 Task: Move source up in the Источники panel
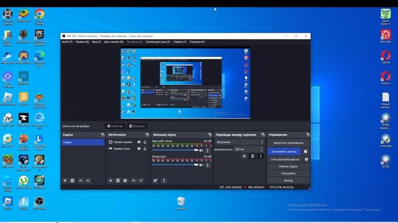(x=134, y=180)
